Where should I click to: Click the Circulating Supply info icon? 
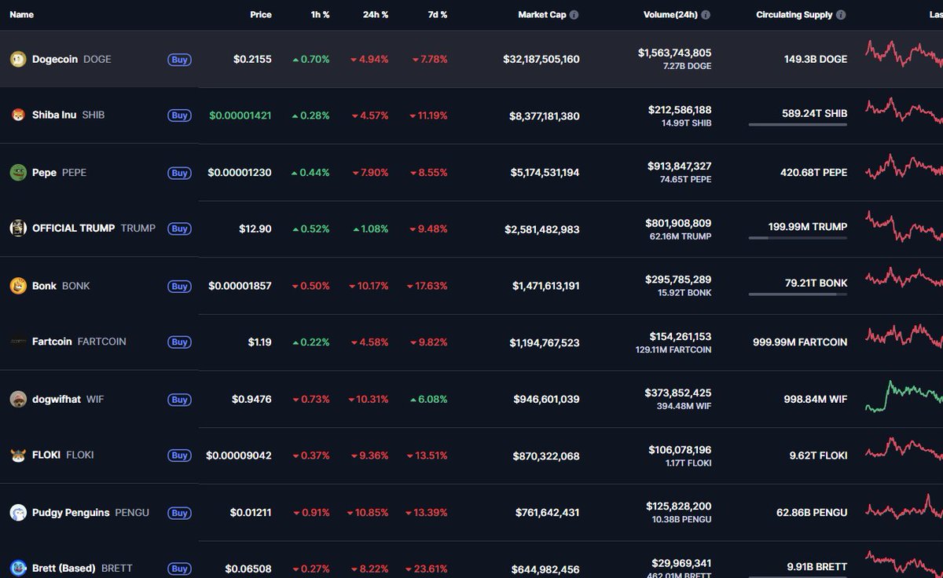coord(842,15)
